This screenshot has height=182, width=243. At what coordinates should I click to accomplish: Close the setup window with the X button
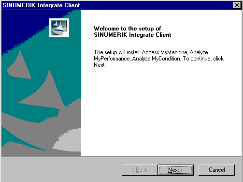(237, 5)
